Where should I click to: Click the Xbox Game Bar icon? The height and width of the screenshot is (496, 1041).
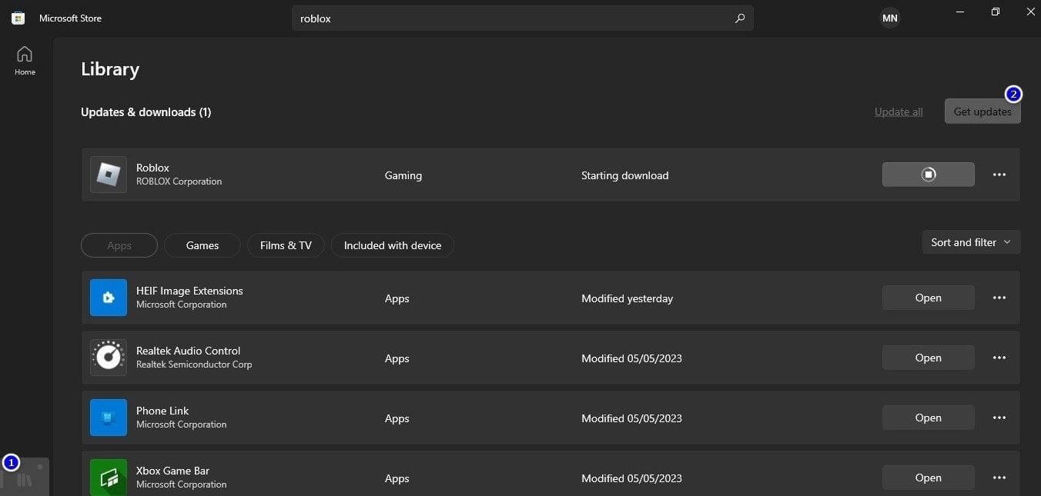pos(109,478)
